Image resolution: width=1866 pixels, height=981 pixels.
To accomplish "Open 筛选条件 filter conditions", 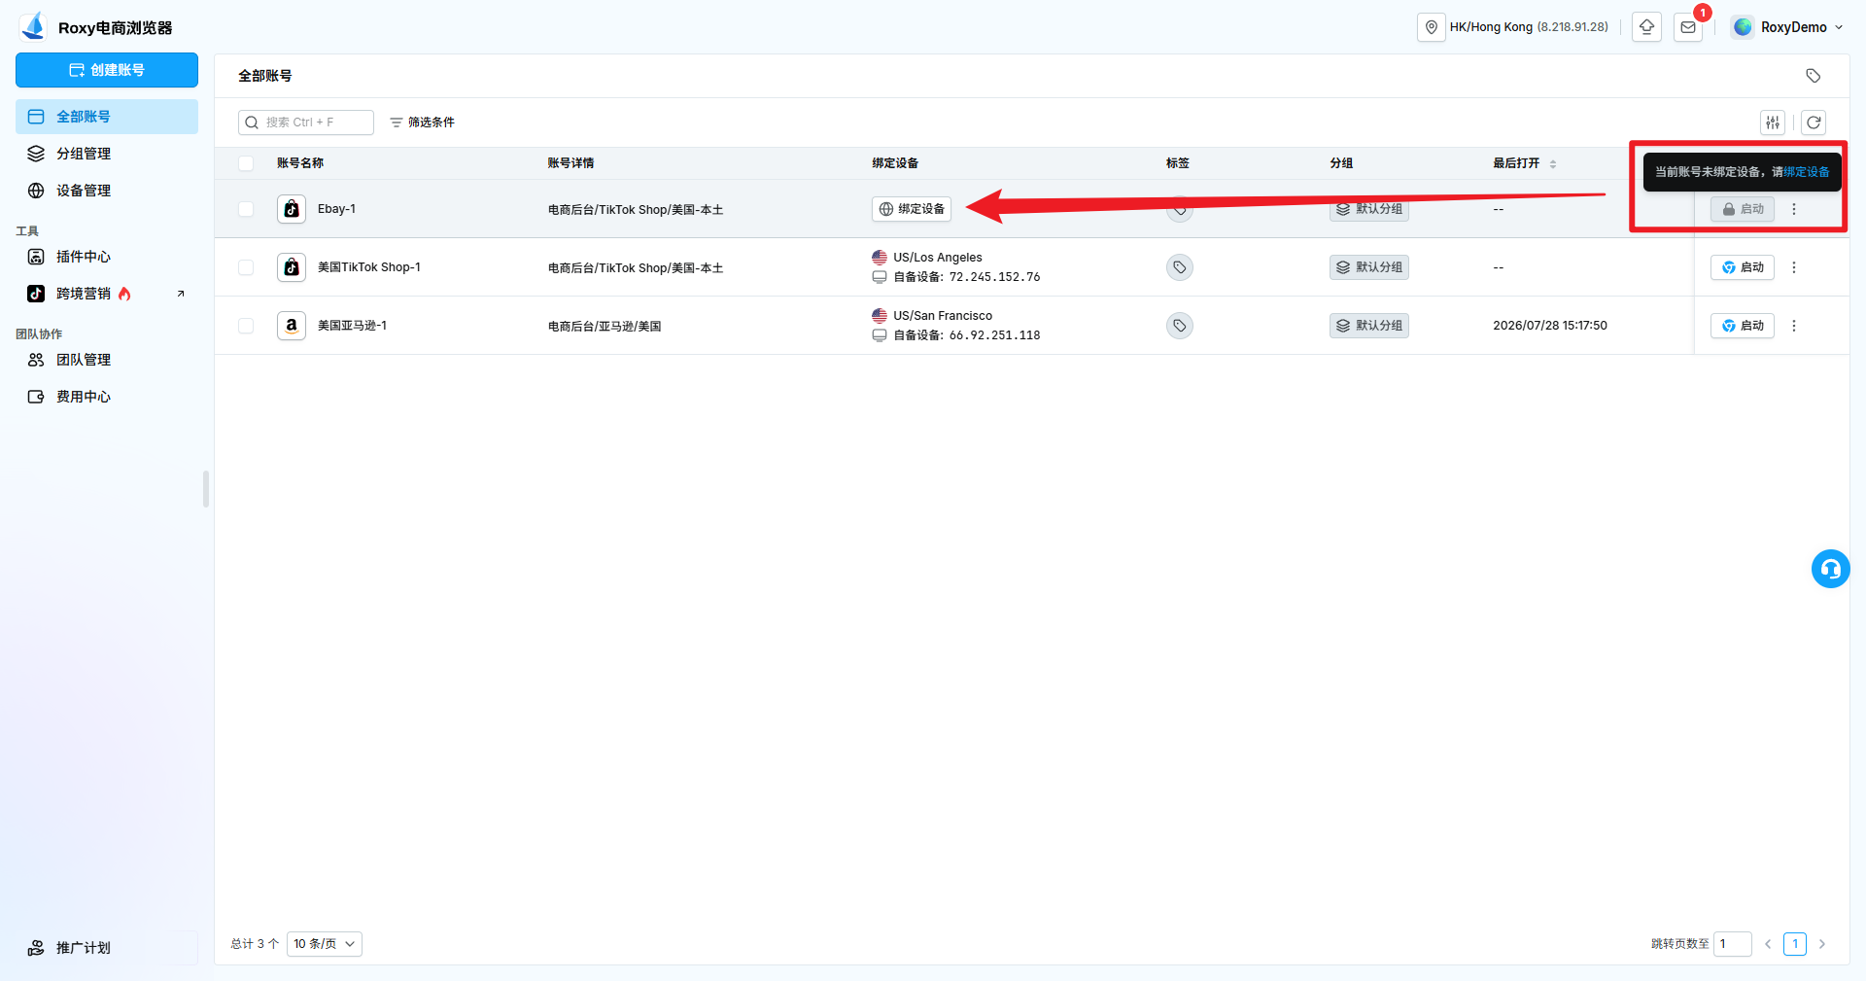I will pyautogui.click(x=422, y=123).
